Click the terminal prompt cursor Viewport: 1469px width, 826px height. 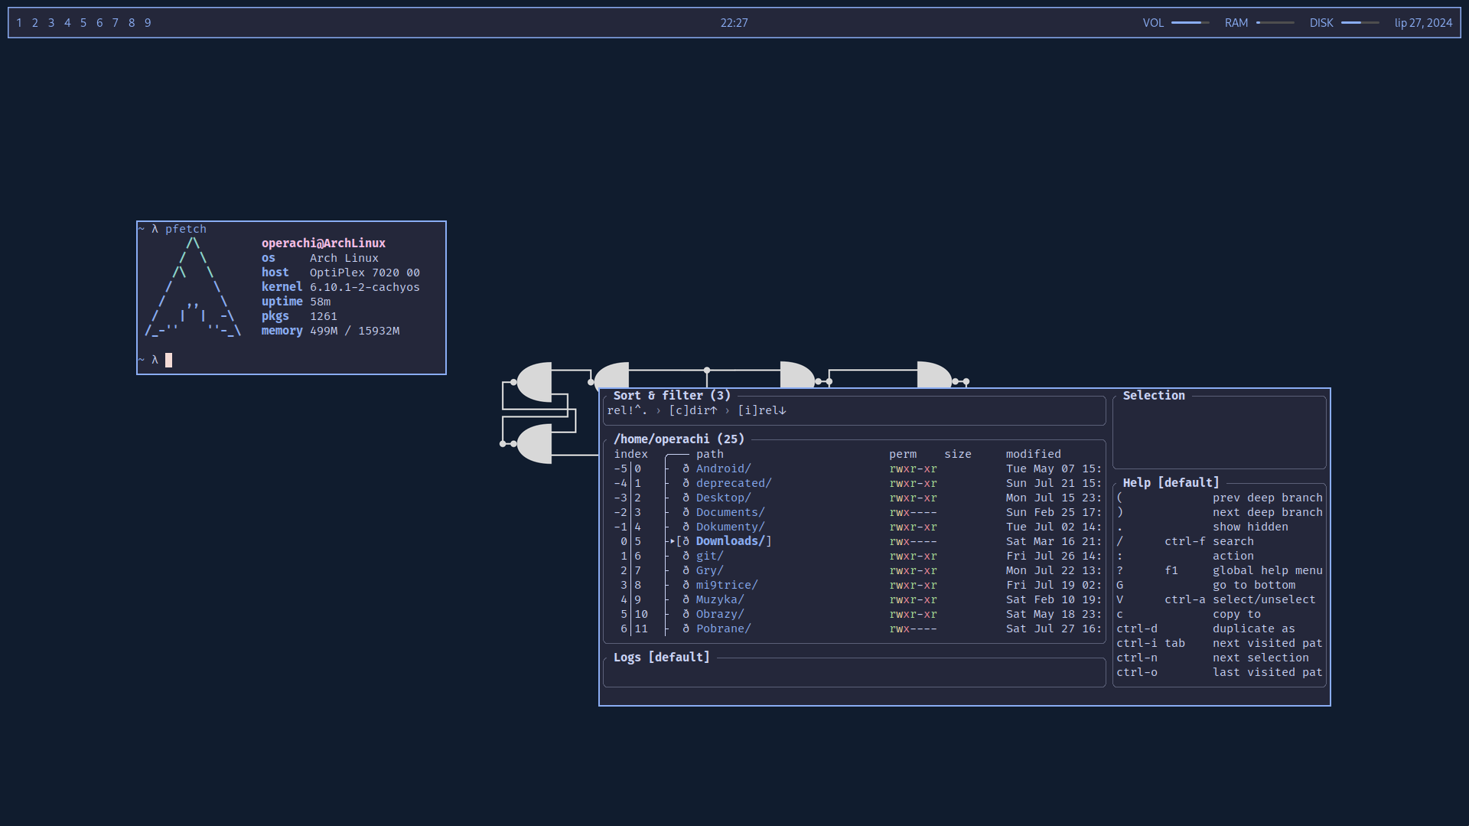(169, 360)
